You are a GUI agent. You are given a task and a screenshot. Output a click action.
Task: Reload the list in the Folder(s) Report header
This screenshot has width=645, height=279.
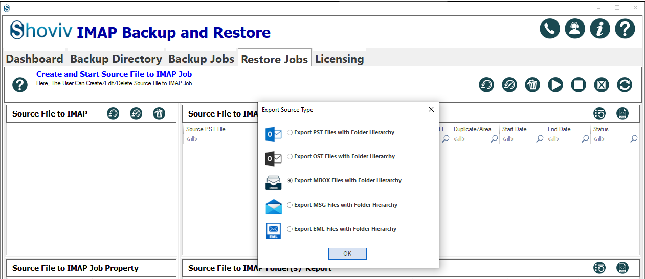tap(599, 268)
